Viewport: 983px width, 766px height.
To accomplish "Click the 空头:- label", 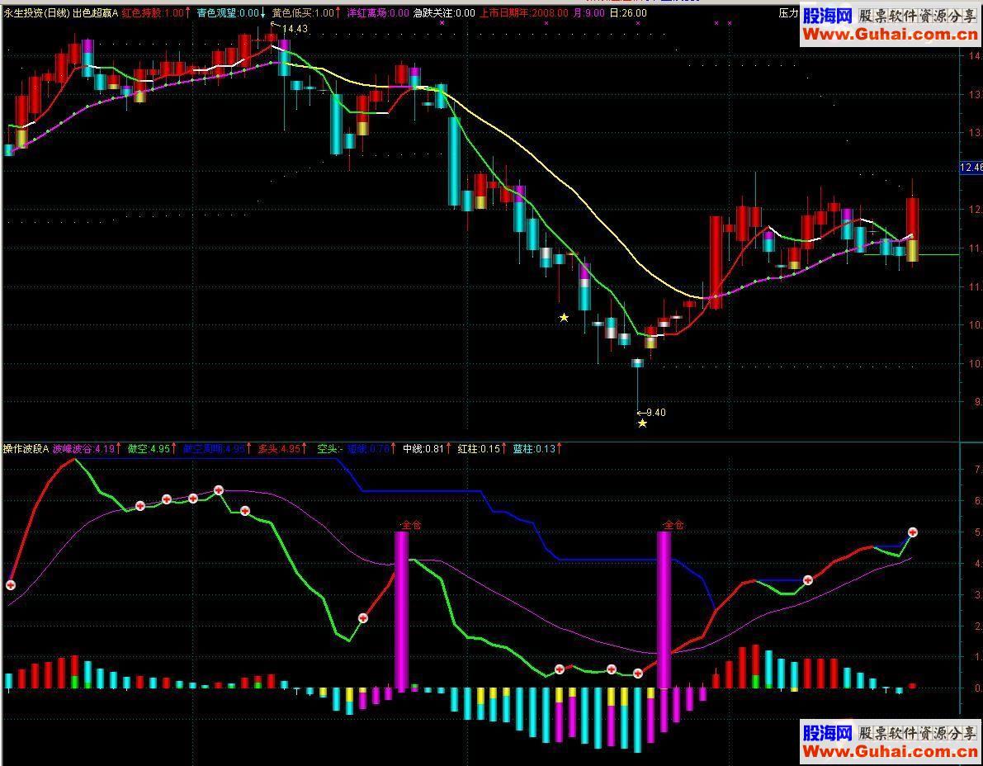I will coord(328,449).
